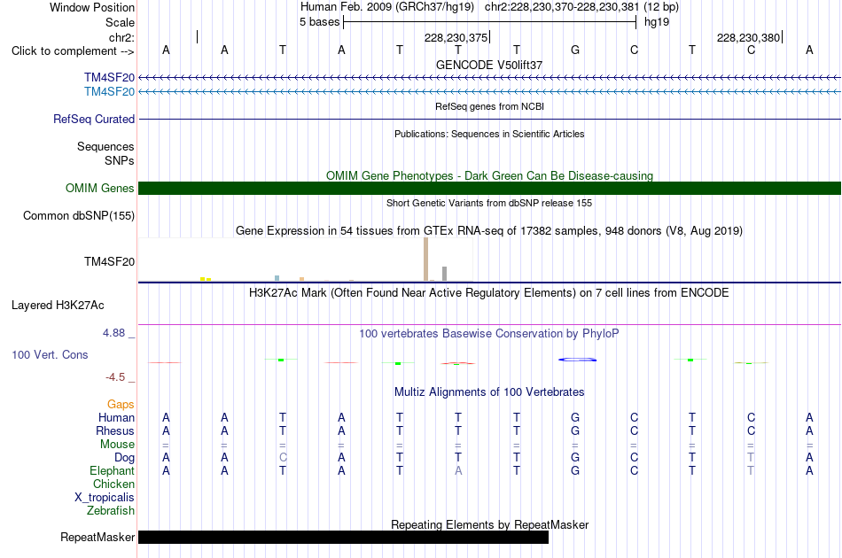Image resolution: width=842 pixels, height=558 pixels.
Task: Open the 100 Vert. Cons track label
Action: point(50,354)
